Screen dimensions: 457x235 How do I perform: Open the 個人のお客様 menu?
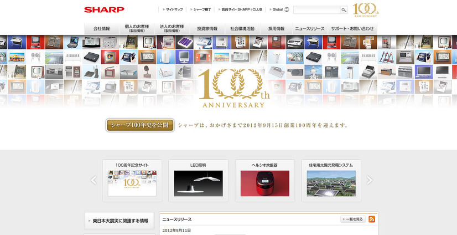137,29
